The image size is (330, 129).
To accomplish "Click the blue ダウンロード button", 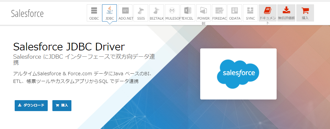I will [31, 105].
